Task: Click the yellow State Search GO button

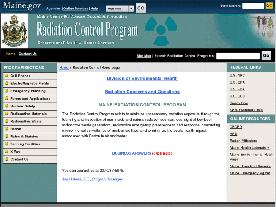Action: (x=269, y=6)
